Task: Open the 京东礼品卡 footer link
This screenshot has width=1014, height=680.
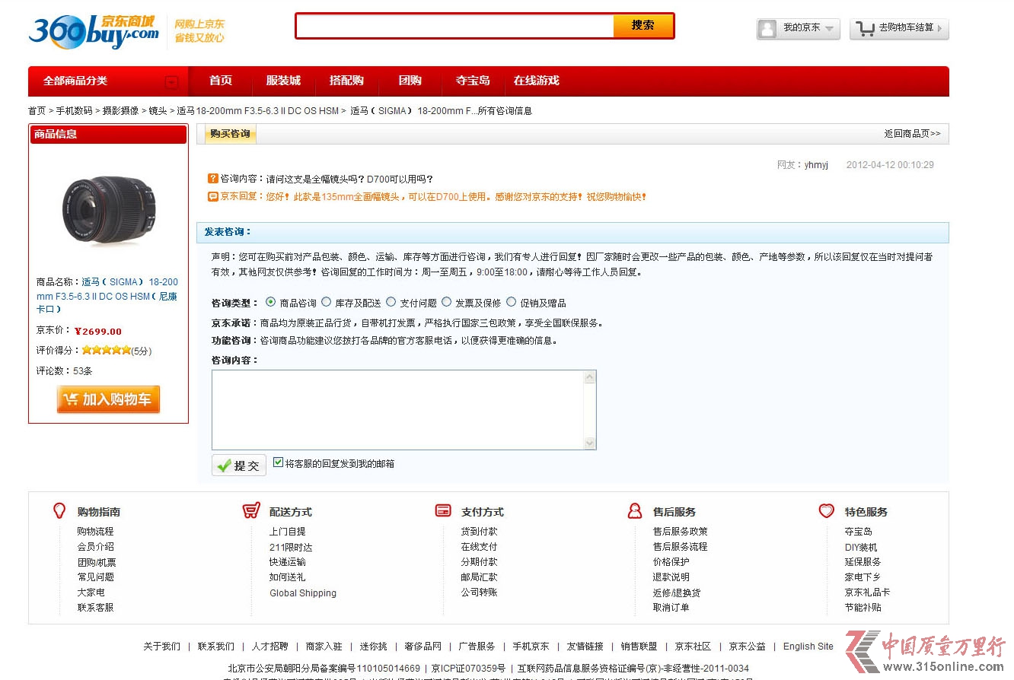Action: point(867,593)
